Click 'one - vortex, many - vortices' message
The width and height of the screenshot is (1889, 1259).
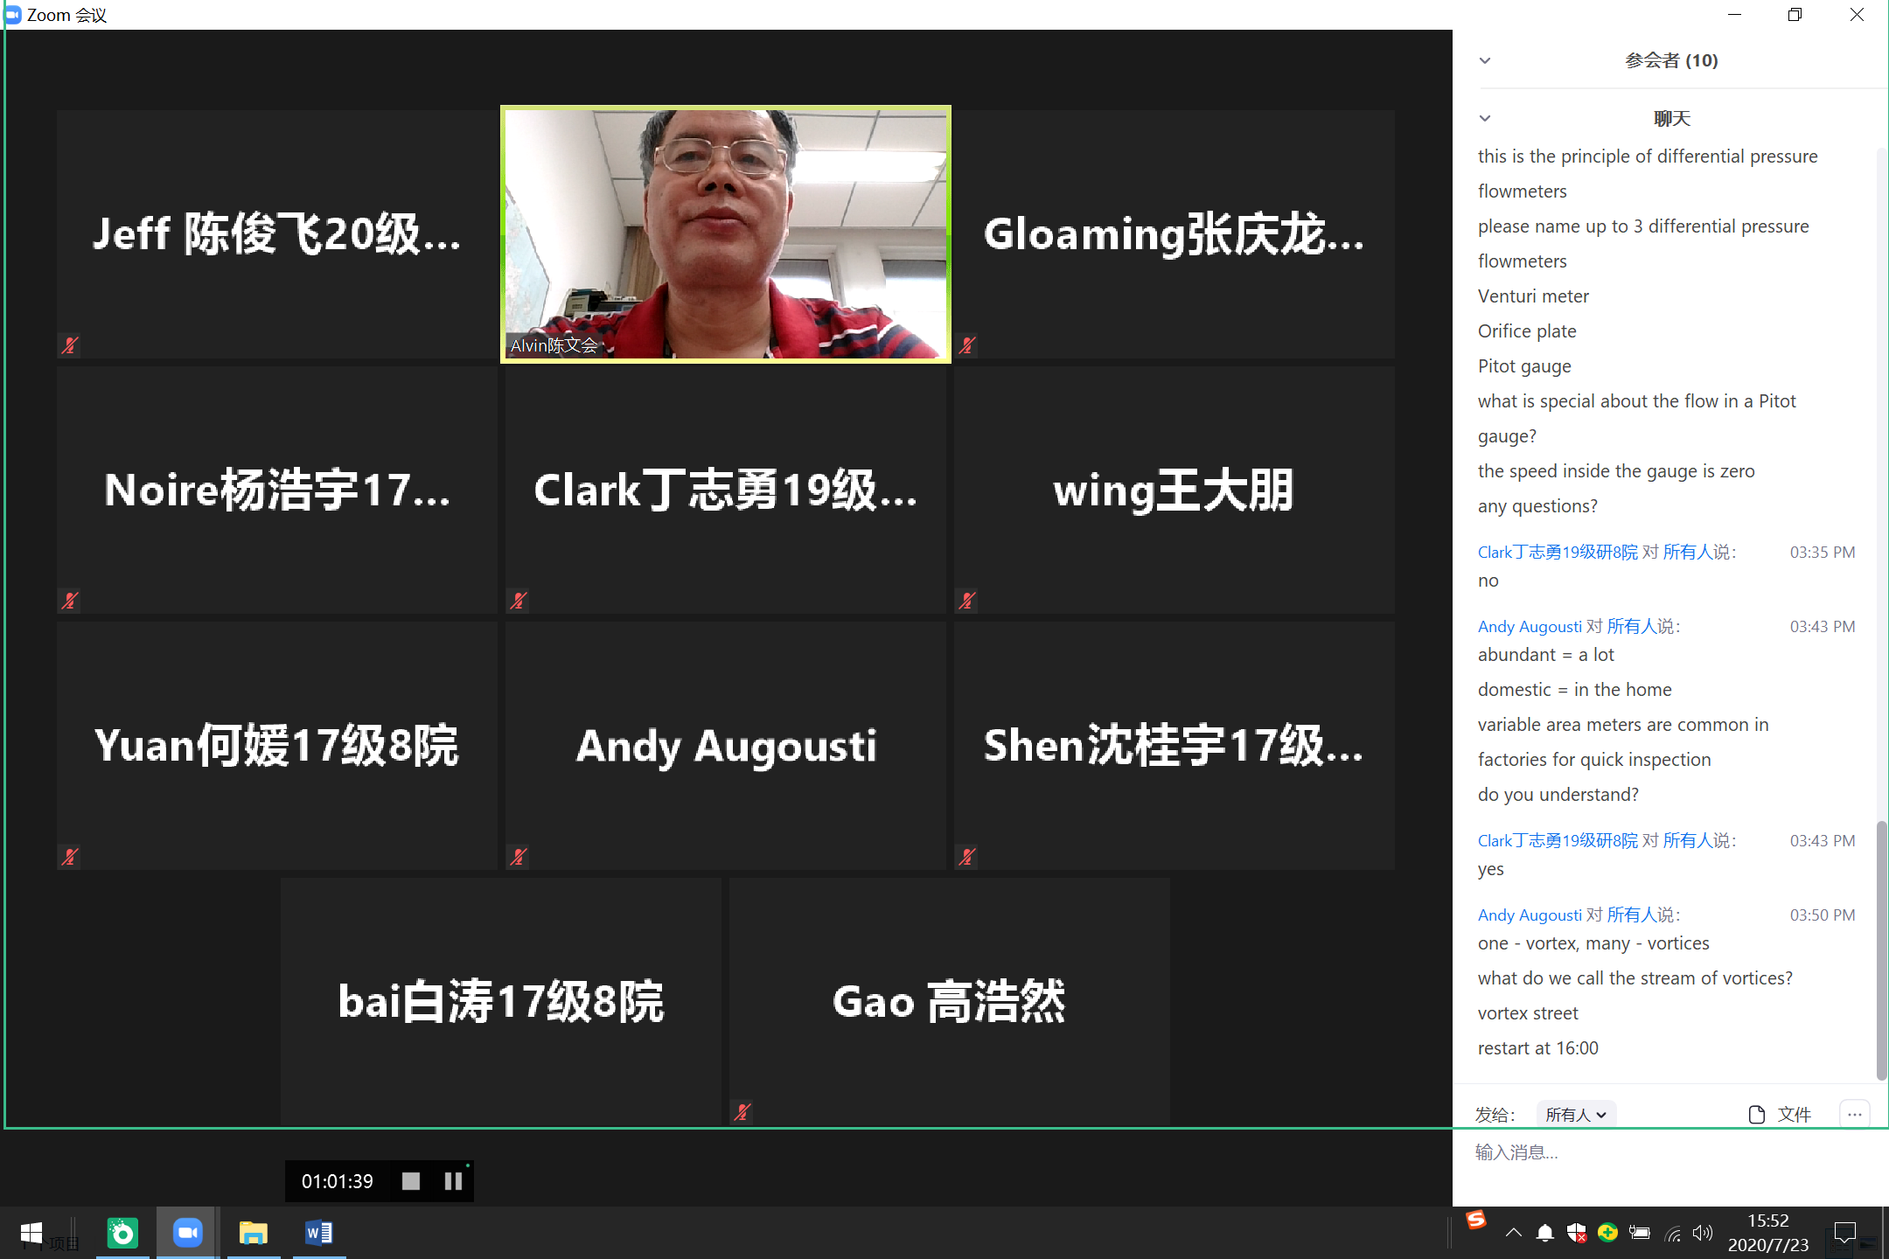[x=1593, y=943]
